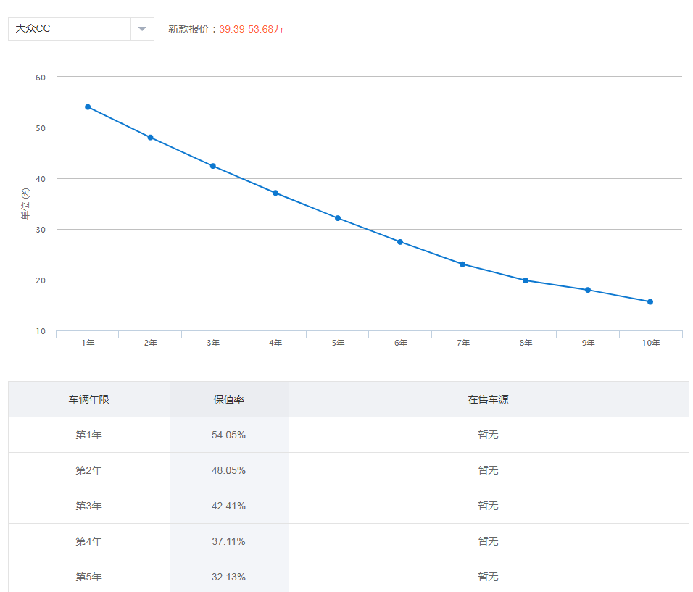Click the 5年 x-axis label
693x592 pixels.
tap(338, 343)
